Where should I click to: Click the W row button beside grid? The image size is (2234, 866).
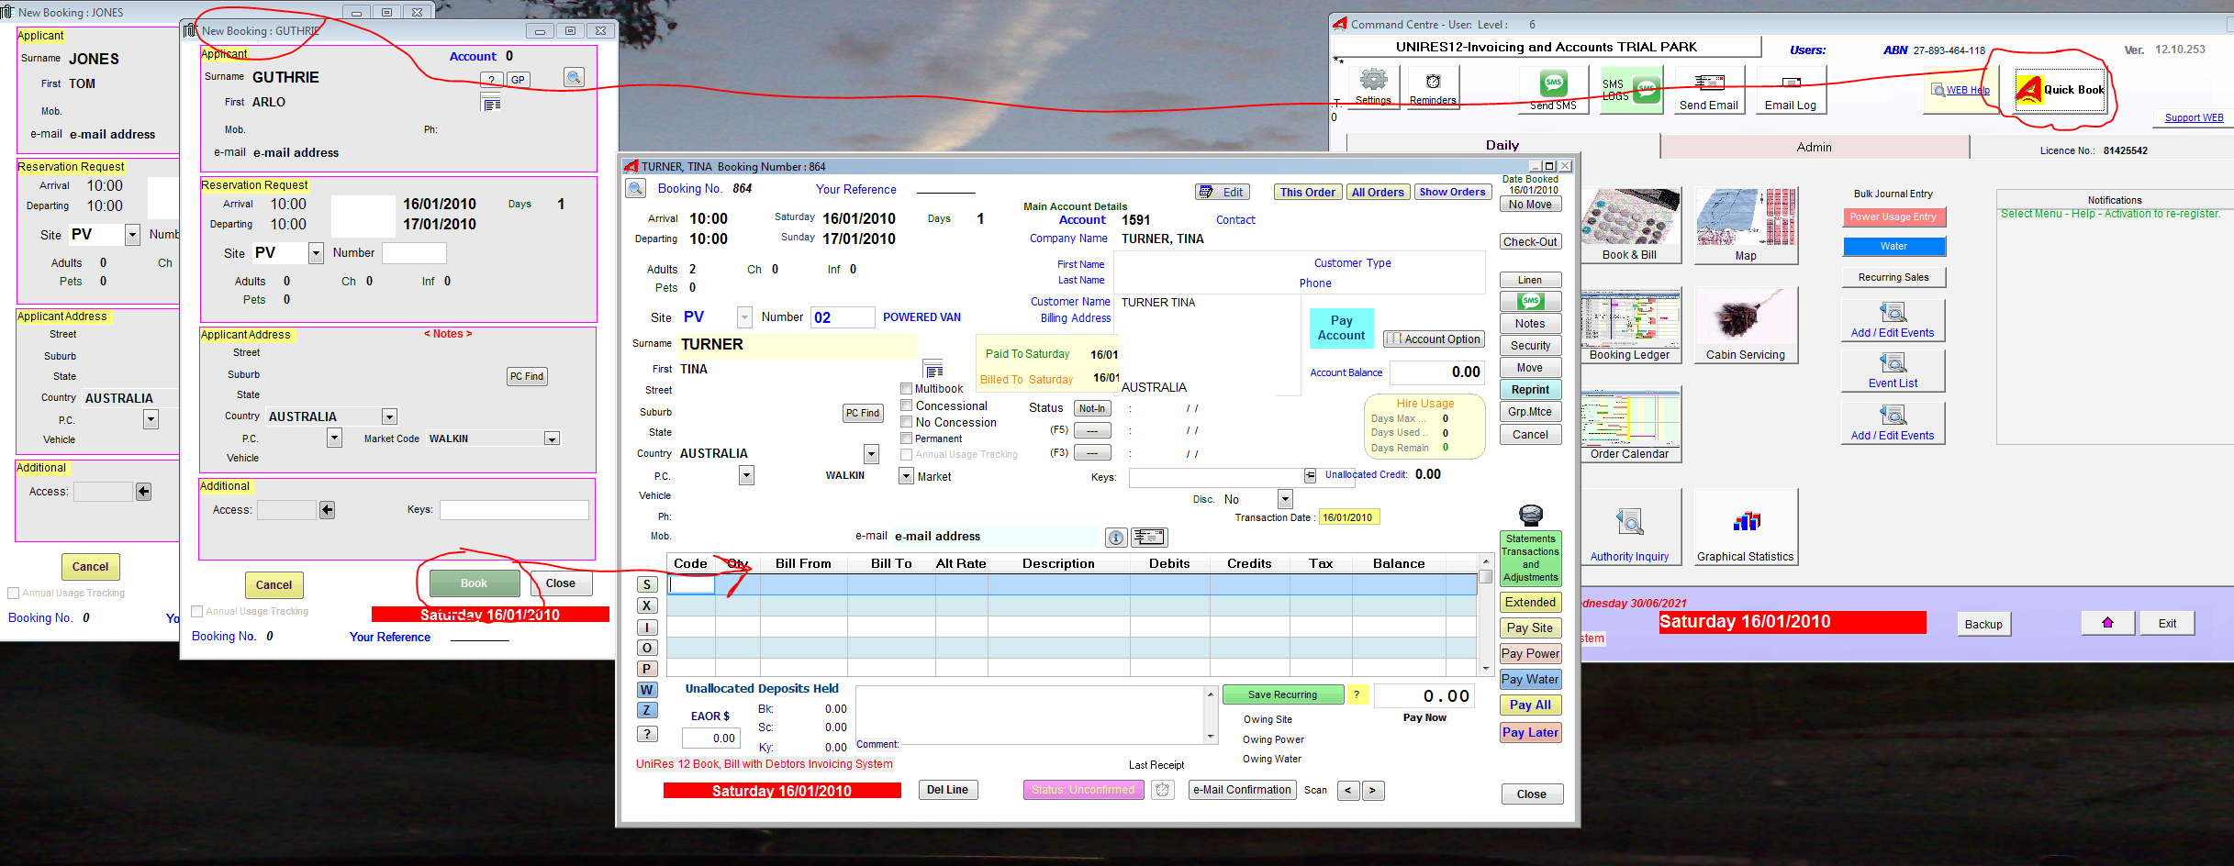(x=647, y=690)
